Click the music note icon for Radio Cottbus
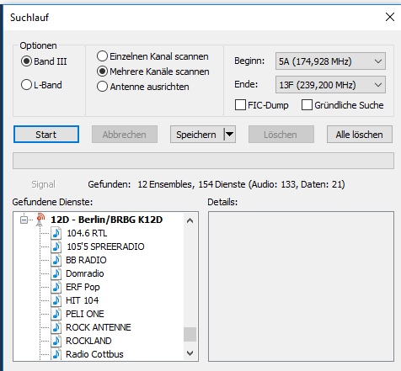This screenshot has width=401, height=371. click(x=56, y=354)
